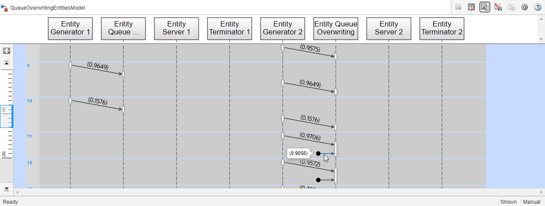Screen dimensions: 545x206
Task: Click the fit-to-view expand icon
Action: pyautogui.click(x=7, y=51)
